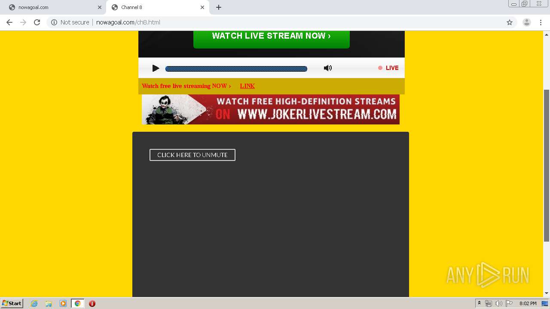Click the page vertical scrollbar thumb
Viewport: 550px width, 309px height.
[547, 165]
